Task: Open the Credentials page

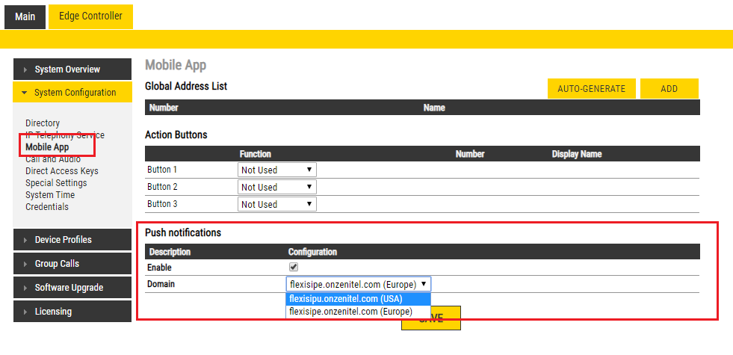Action: [x=47, y=207]
